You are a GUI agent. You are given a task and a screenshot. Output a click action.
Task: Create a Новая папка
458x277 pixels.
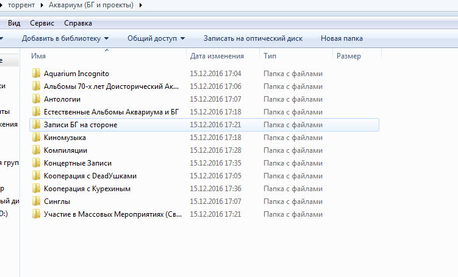click(342, 38)
